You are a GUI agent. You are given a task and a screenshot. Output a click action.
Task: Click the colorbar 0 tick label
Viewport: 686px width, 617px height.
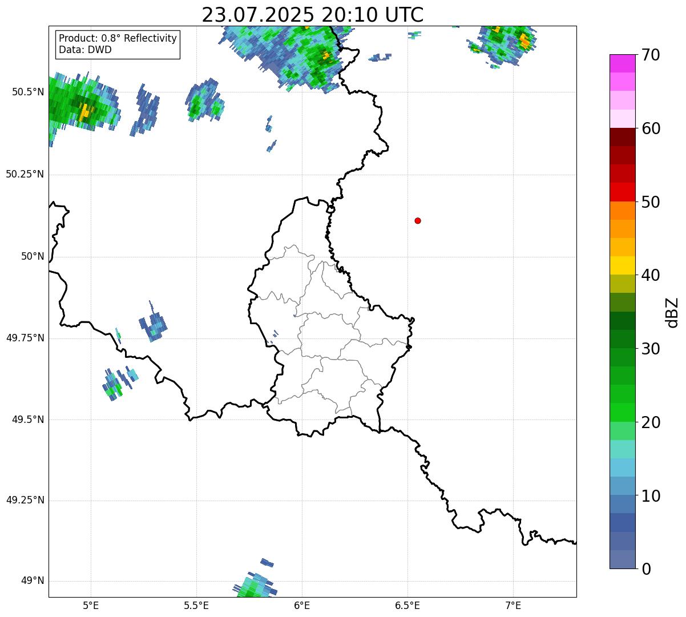[646, 569]
